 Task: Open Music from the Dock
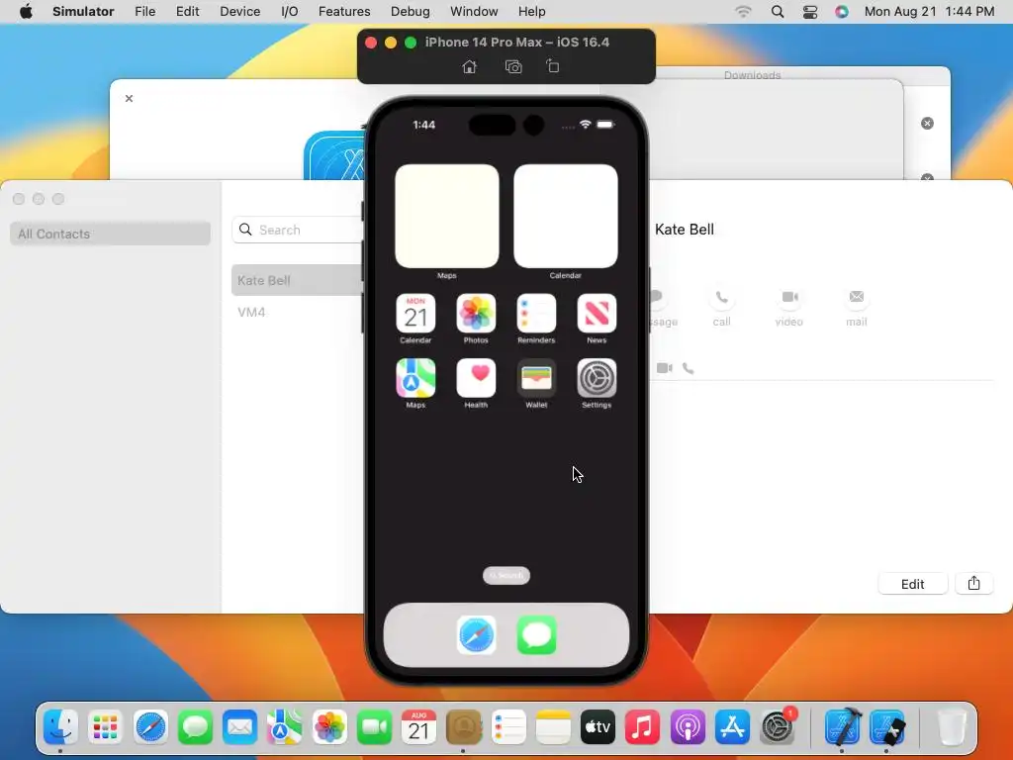click(642, 727)
